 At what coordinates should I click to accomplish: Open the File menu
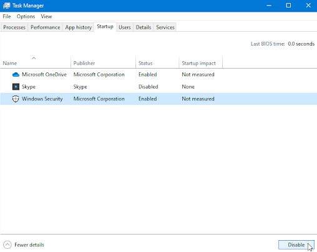pyautogui.click(x=7, y=16)
